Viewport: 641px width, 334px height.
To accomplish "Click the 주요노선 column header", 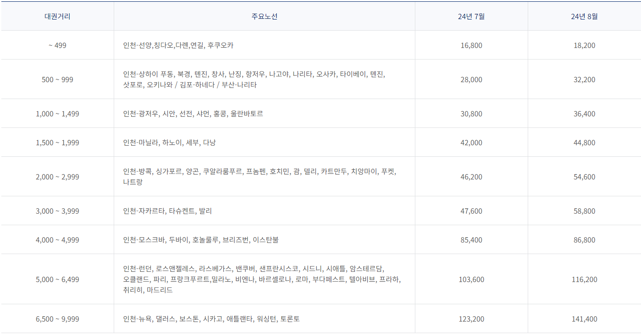I will (x=264, y=16).
